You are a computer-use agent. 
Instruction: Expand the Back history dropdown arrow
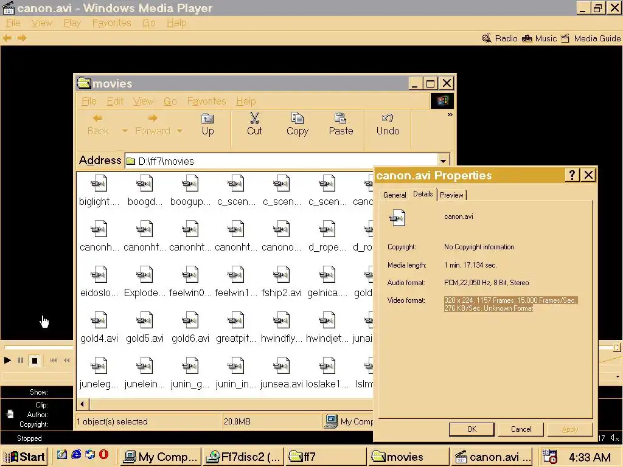125,131
